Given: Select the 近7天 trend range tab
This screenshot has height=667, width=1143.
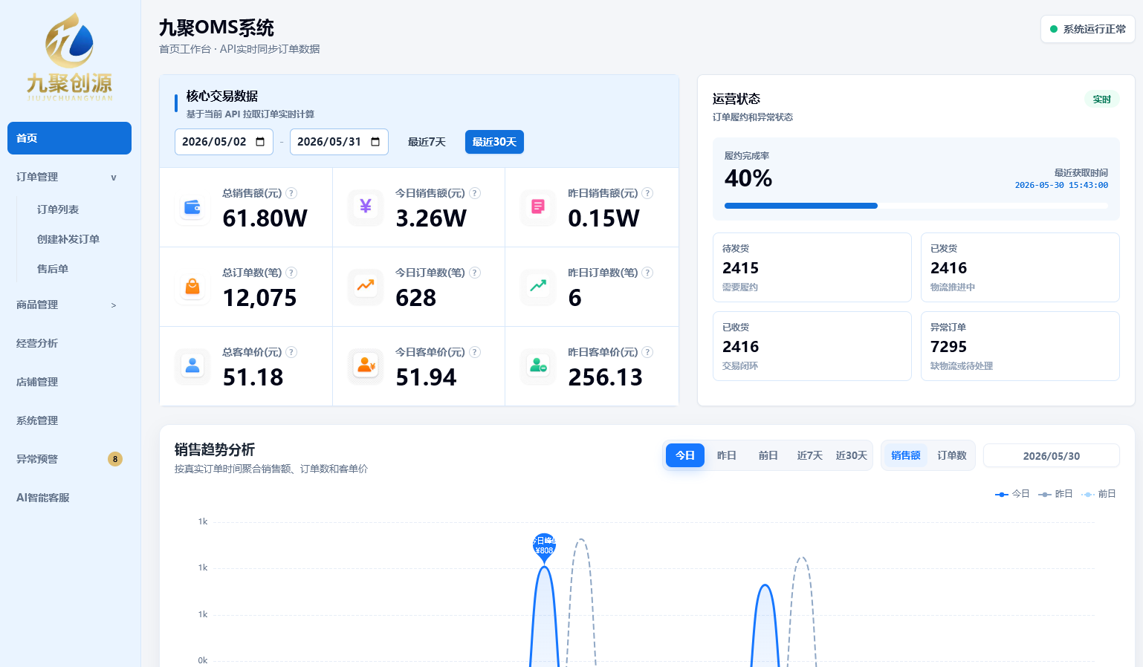Looking at the screenshot, I should (810, 455).
